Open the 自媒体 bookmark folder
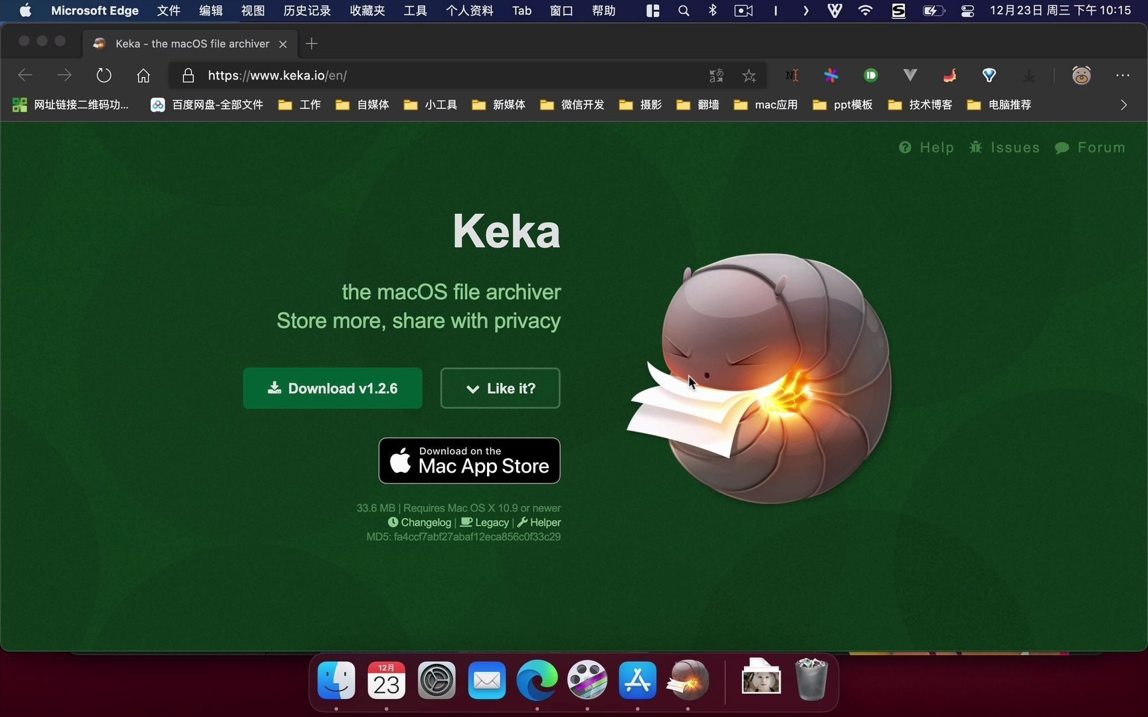 coord(363,105)
